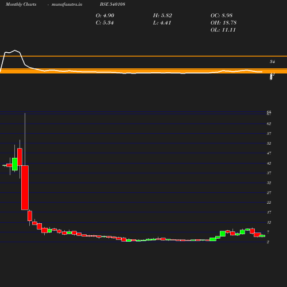Image resolution: width=287 pixels, height=287 pixels.
Task: Click the price axis label "17"
Action: [269, 212]
